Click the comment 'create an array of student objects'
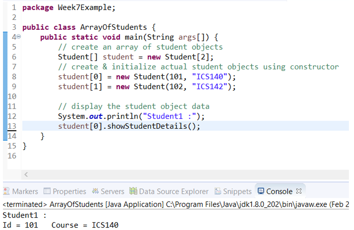 tap(140, 47)
